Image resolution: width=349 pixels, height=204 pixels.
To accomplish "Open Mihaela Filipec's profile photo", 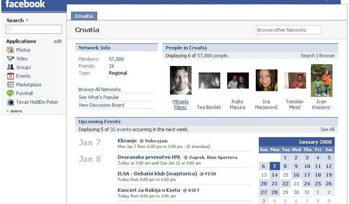I will click(x=181, y=80).
